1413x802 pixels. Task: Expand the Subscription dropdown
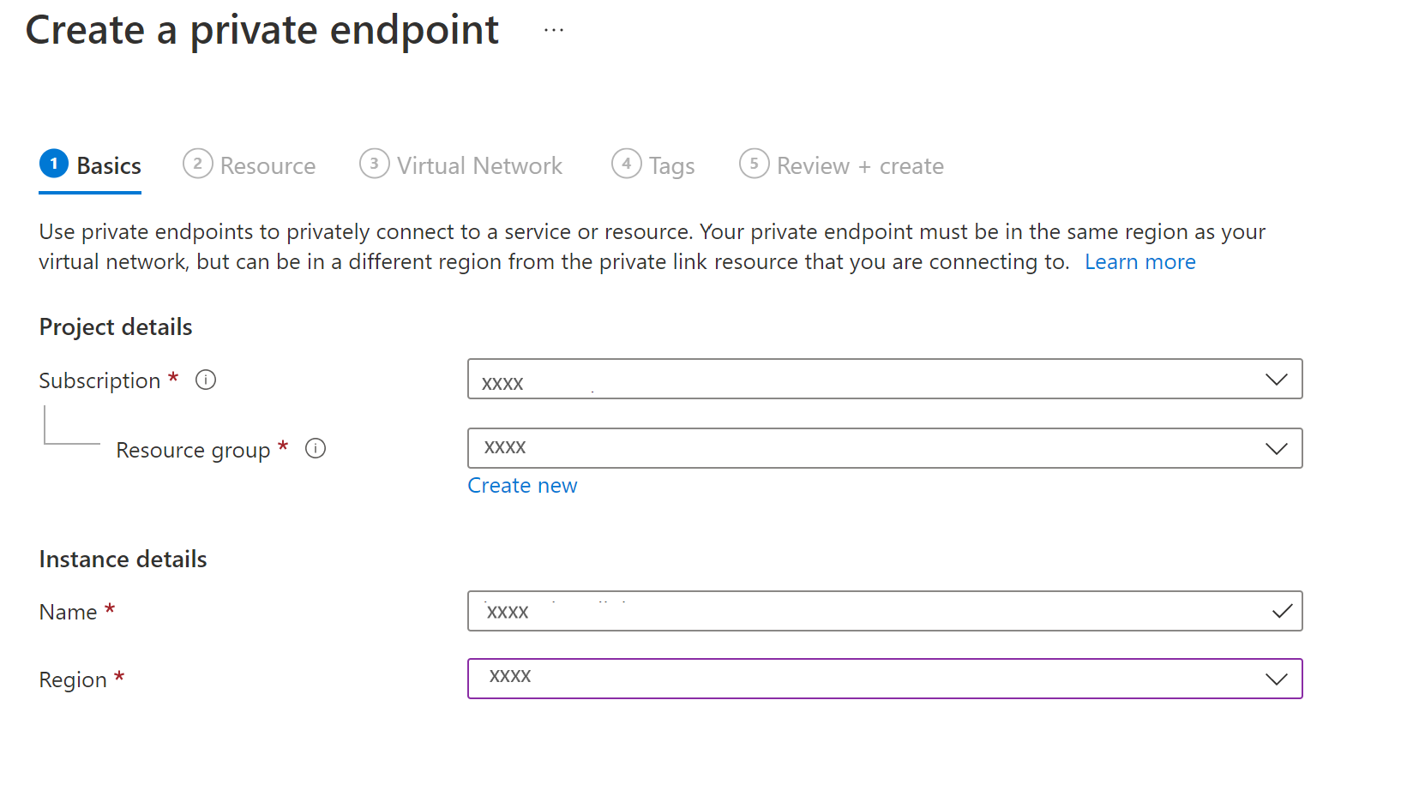(x=885, y=379)
